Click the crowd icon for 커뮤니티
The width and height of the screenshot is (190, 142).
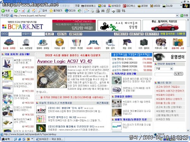click(161, 42)
